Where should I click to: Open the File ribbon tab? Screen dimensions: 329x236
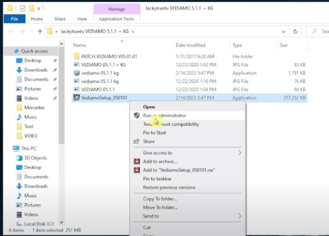click(14, 19)
